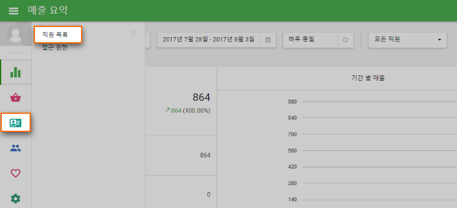Screen dimensions: 457x208
Task: Click the green 864 increase indicator
Action: click(x=174, y=110)
